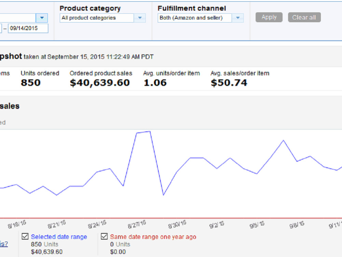This screenshot has width=342, height=257.
Task: Click the Apply button
Action: [269, 17]
